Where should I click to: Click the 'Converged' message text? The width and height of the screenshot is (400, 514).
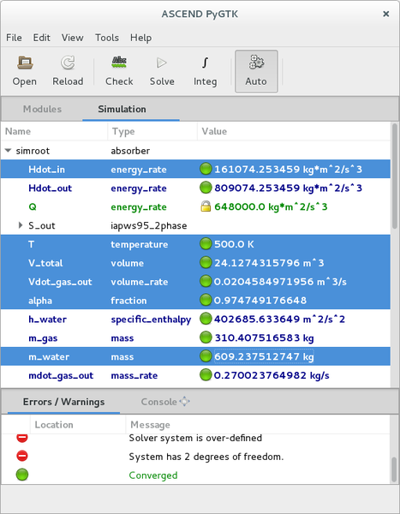coord(153,475)
